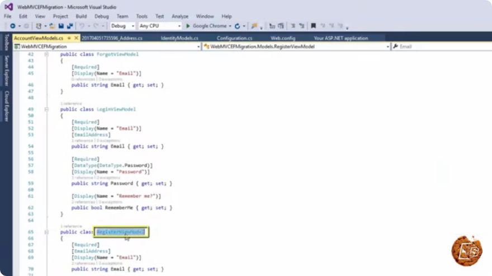Click the open file folder icon

coord(52,26)
